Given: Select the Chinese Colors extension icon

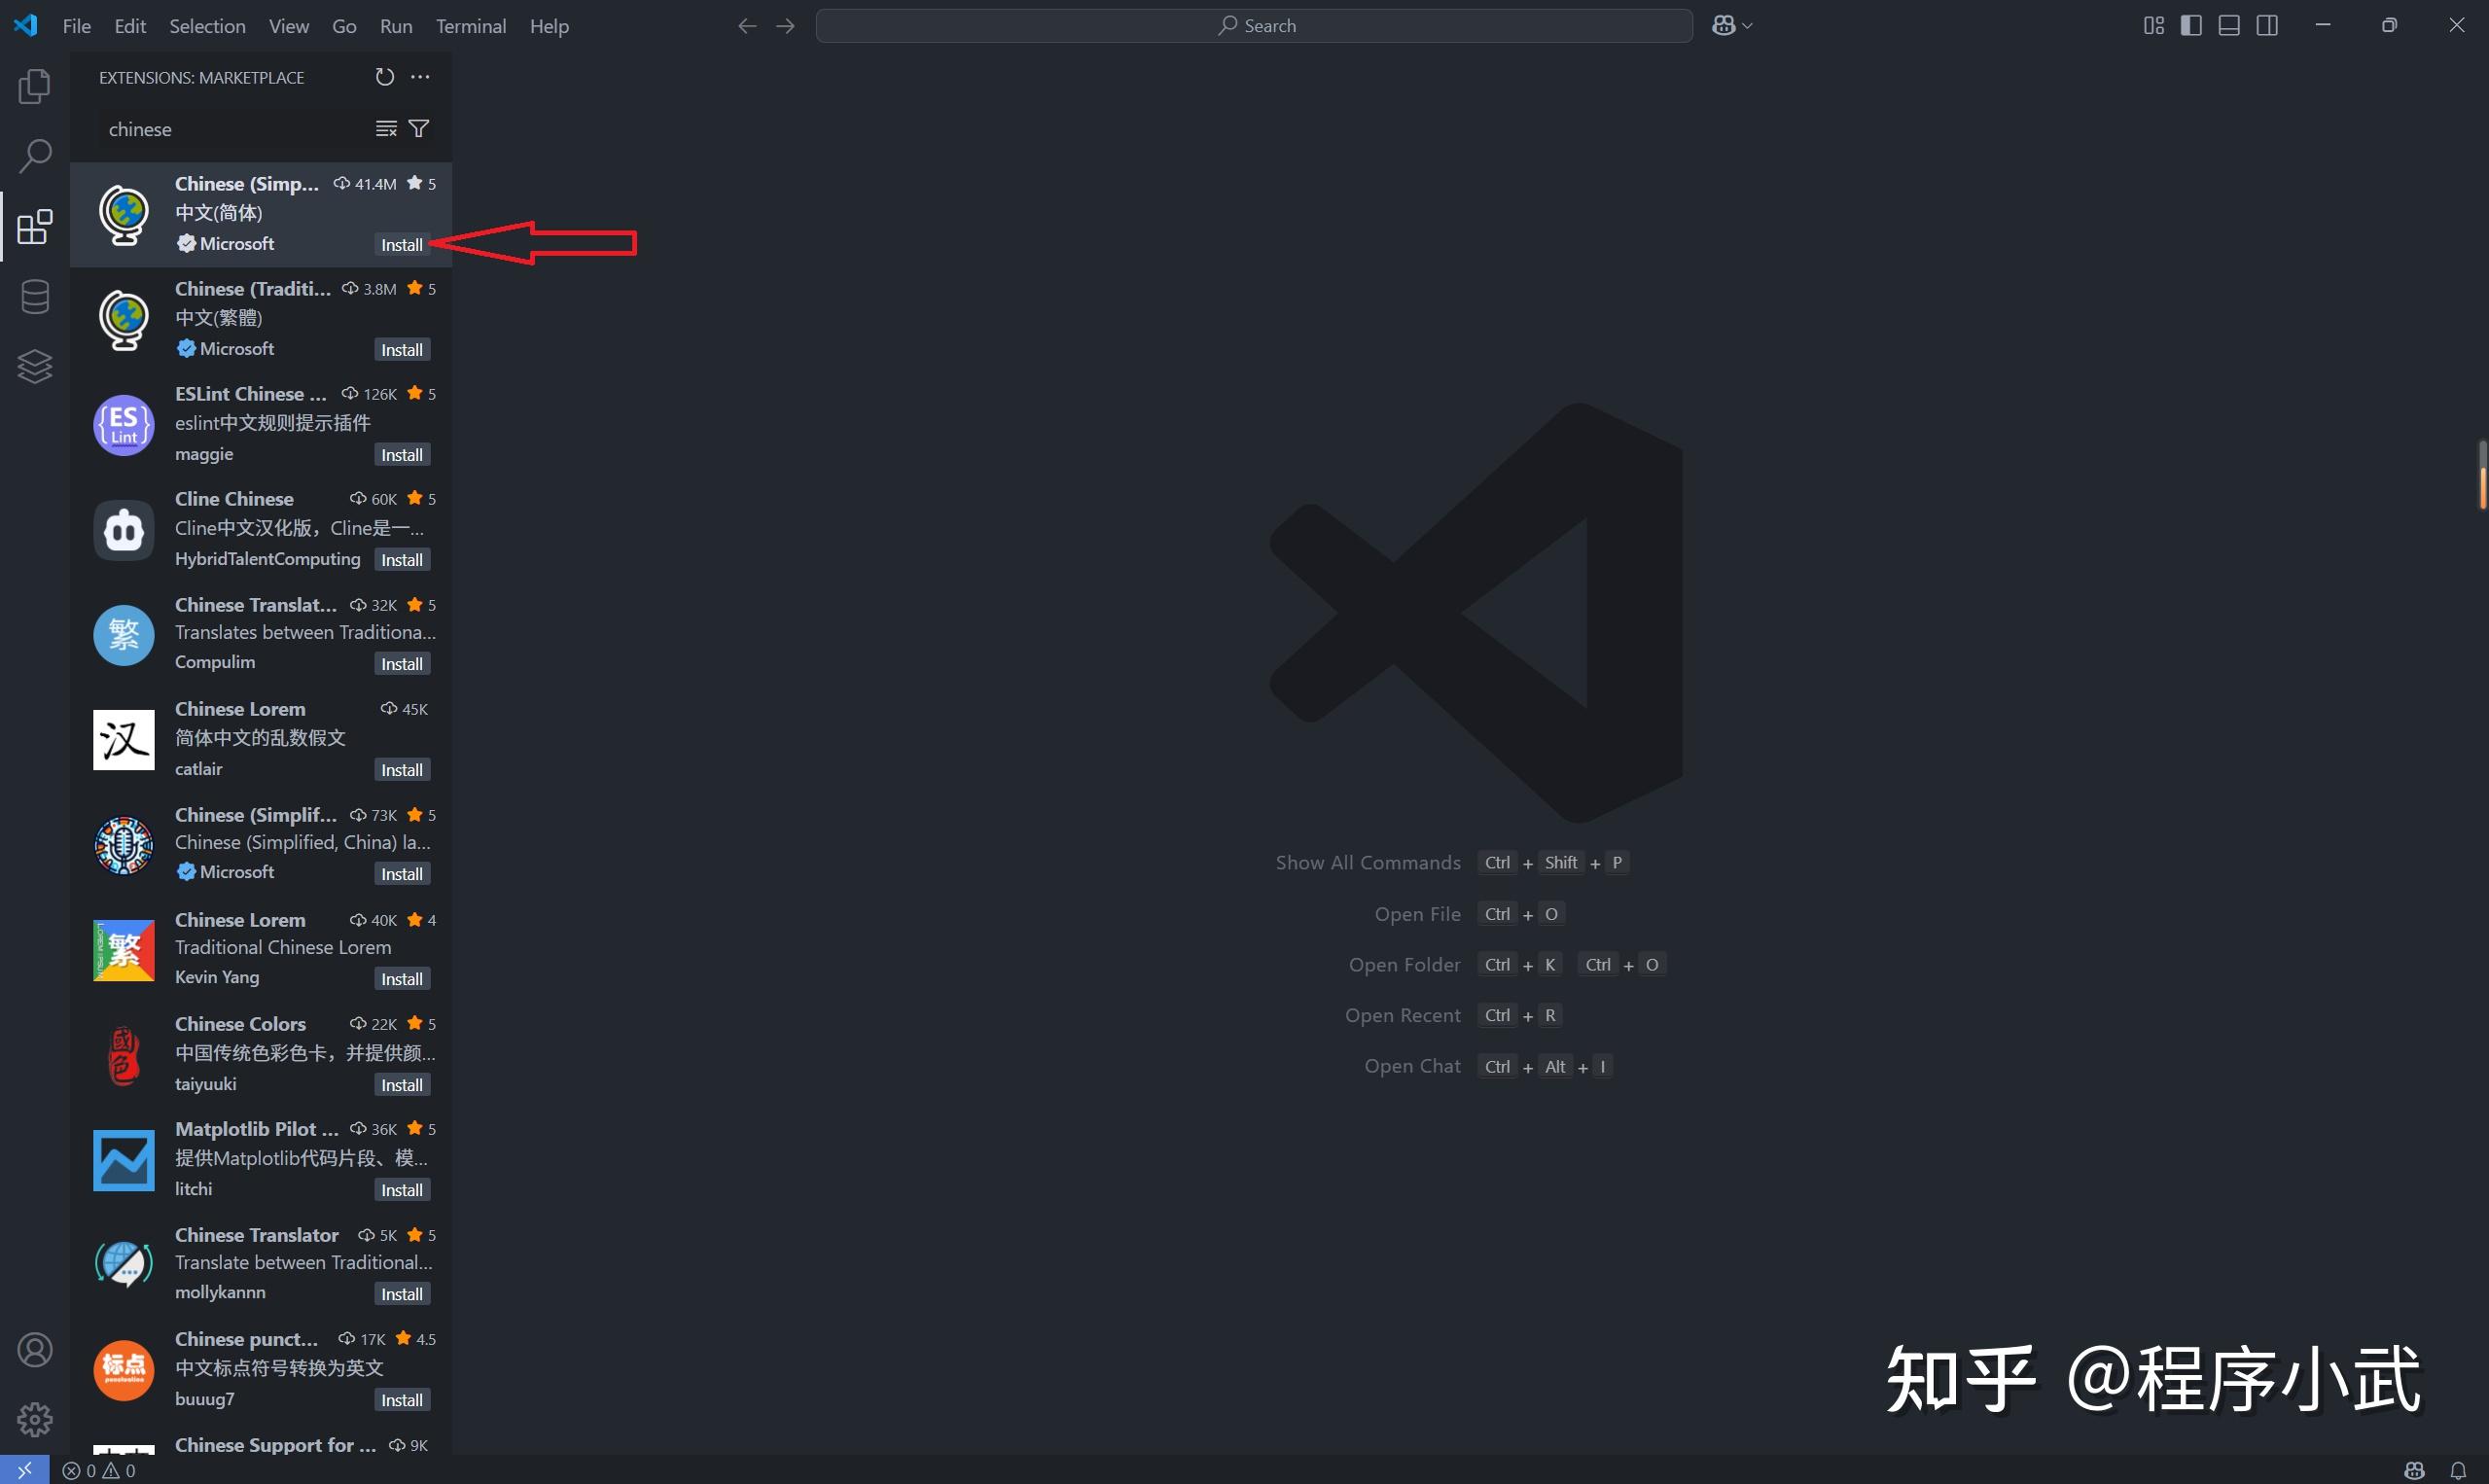Looking at the screenshot, I should point(124,1055).
